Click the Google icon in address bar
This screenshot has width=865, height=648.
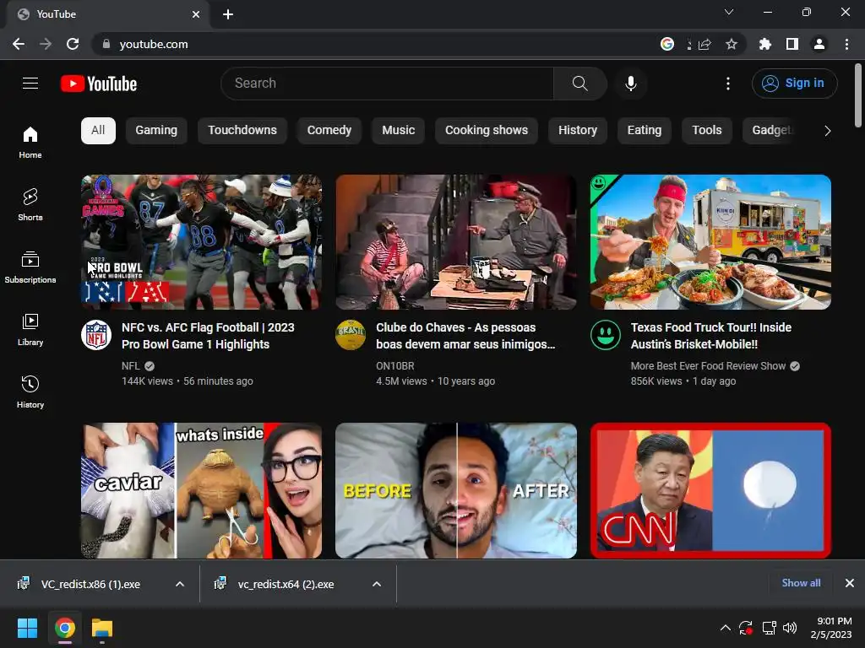pos(667,44)
